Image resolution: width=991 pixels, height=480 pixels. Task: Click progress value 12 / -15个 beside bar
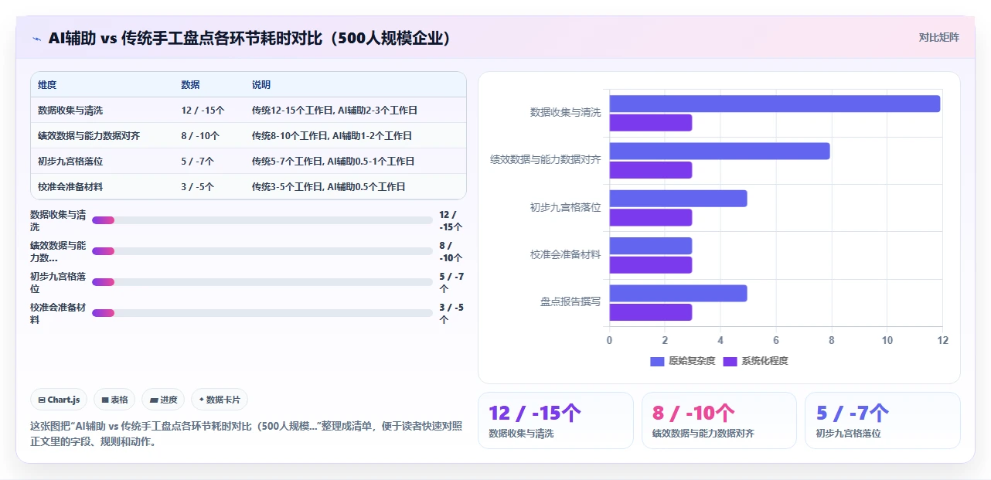pyautogui.click(x=451, y=220)
